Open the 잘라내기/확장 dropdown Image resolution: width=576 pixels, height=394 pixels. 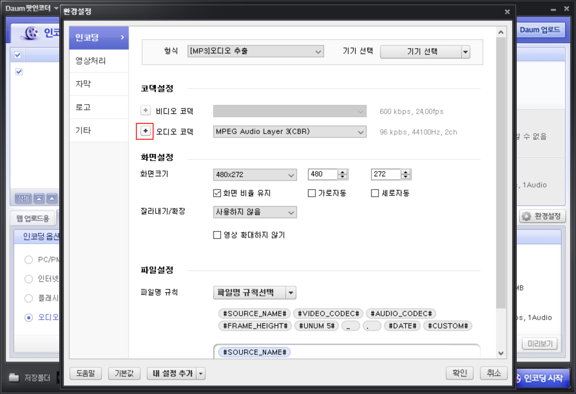(x=255, y=212)
